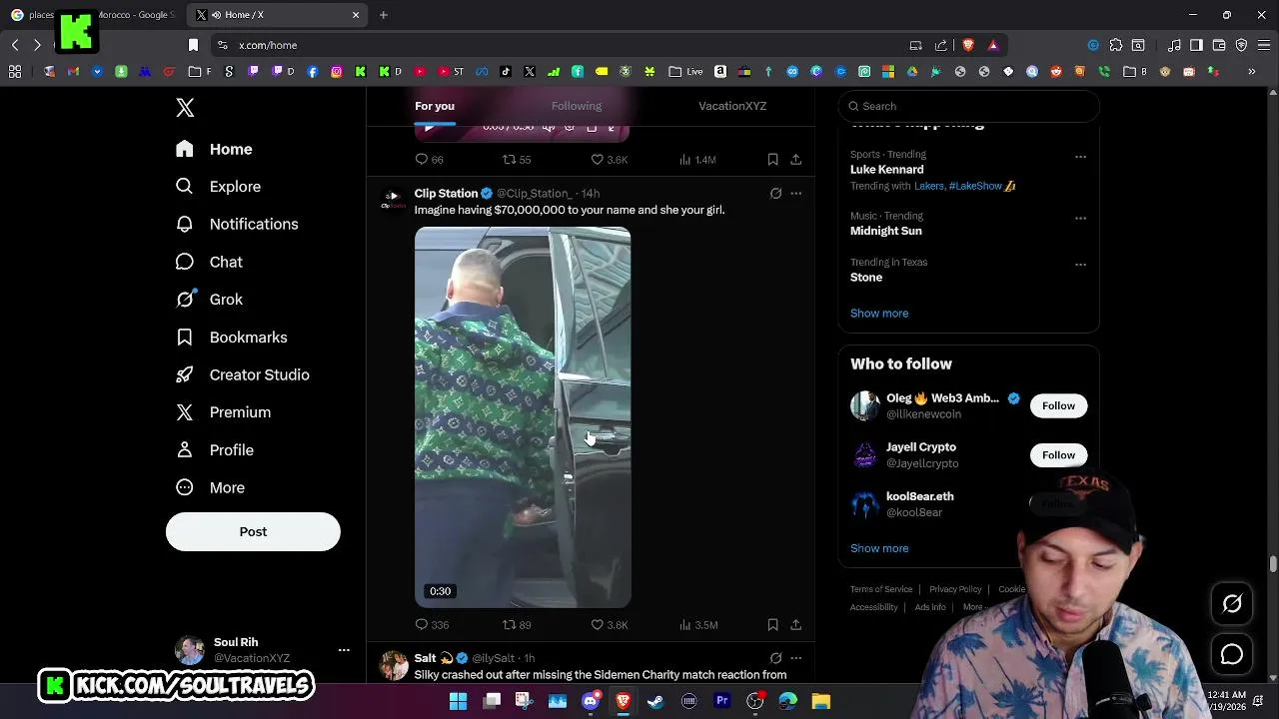Image resolution: width=1279 pixels, height=719 pixels.
Task: Show hidden bookmarks with the chevron
Action: pos(1251,72)
